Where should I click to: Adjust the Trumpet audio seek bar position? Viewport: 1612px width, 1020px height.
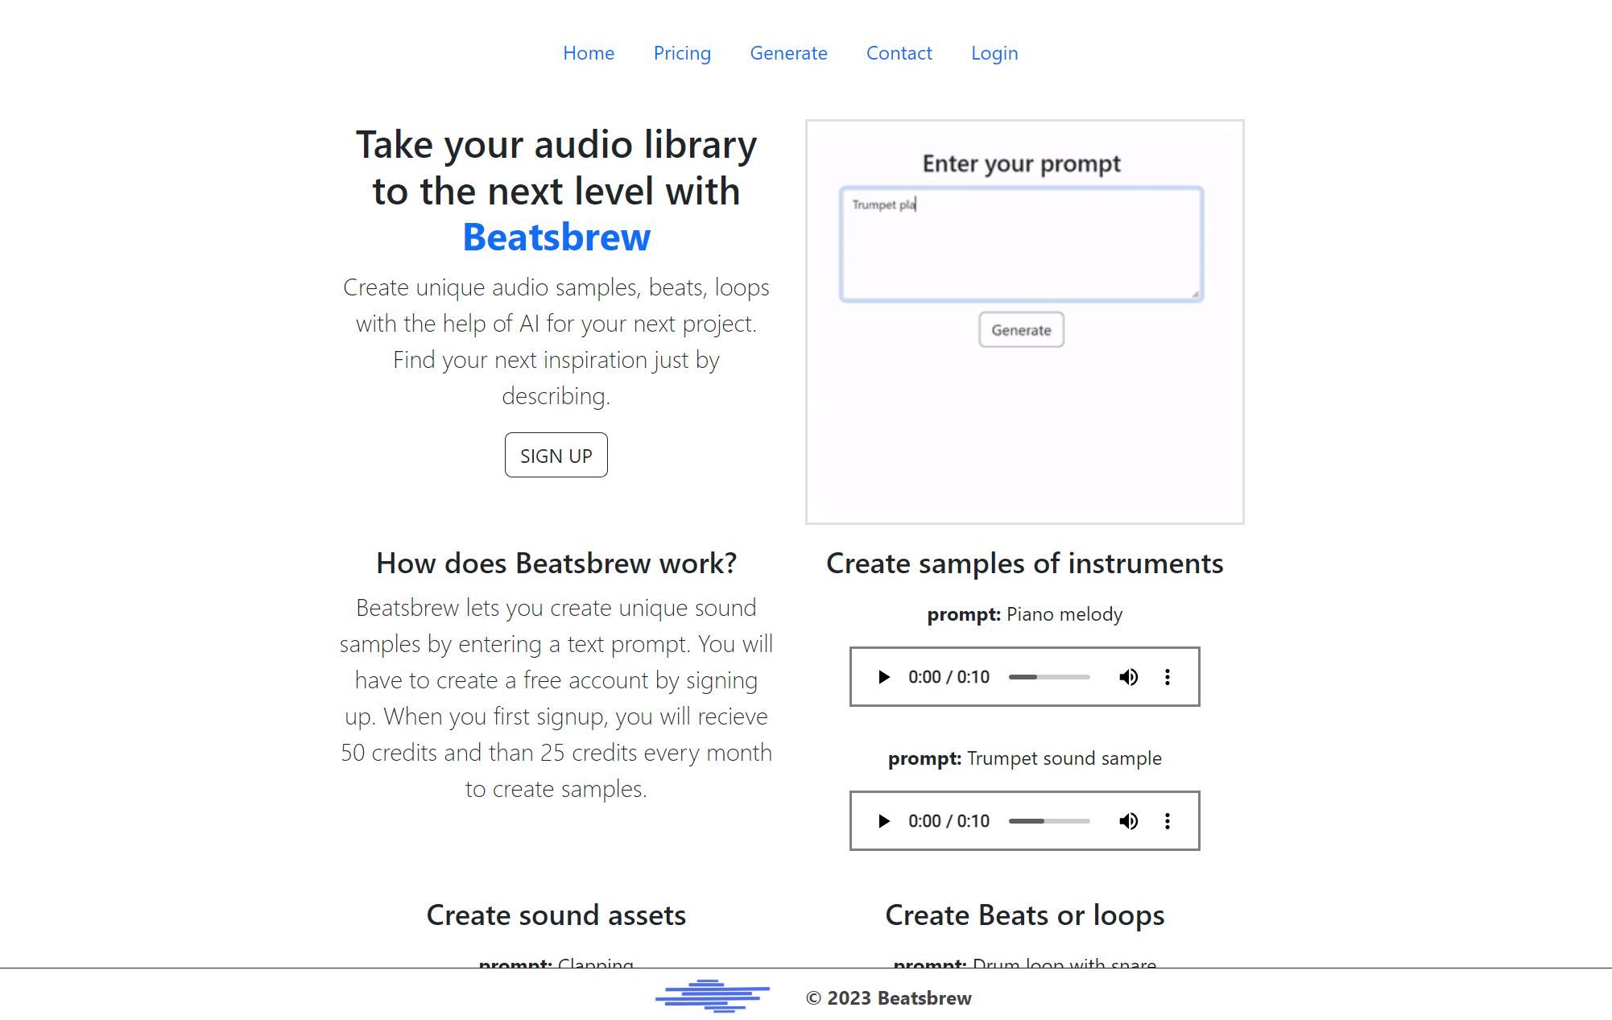tap(1049, 820)
